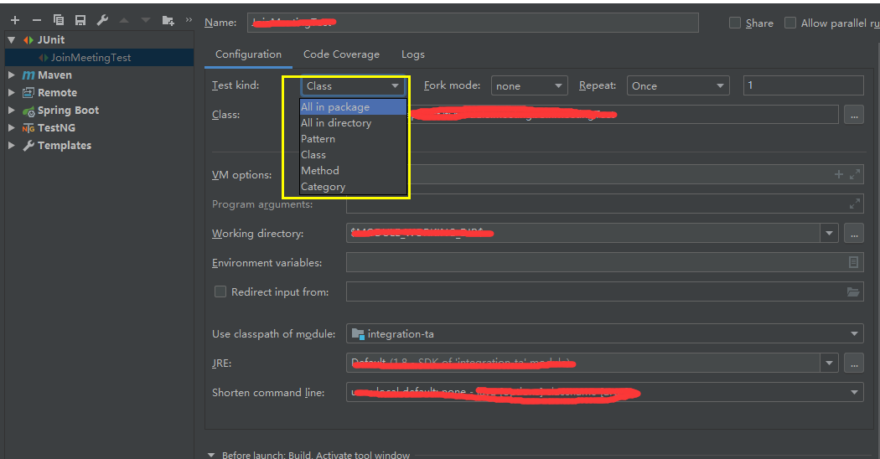The height and width of the screenshot is (459, 880).
Task: Expand the VM options field
Action: (855, 174)
